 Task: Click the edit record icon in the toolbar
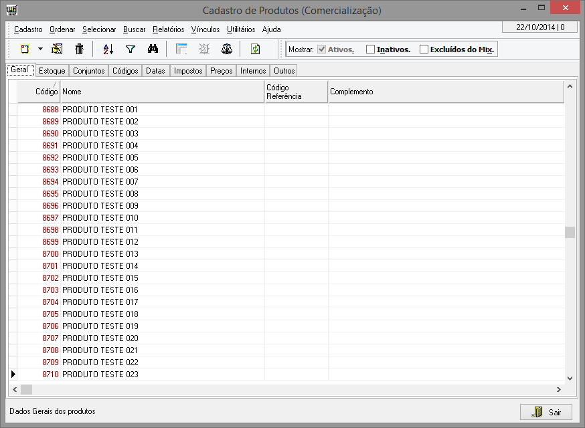(x=57, y=49)
